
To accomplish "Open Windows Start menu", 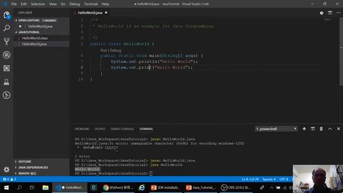I will [6, 188].
